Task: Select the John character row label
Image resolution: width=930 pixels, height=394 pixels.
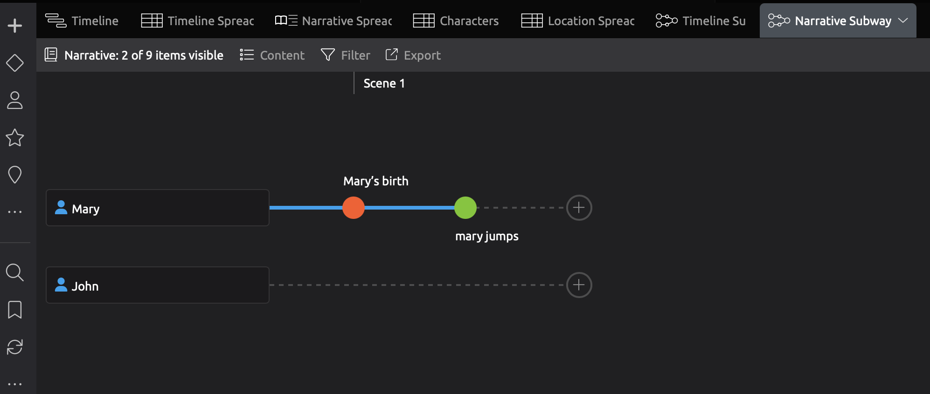Action: (157, 285)
